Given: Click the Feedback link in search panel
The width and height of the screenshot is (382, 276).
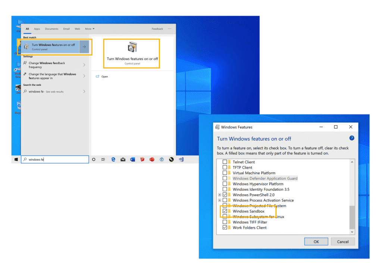Looking at the screenshot, I should tap(157, 29).
